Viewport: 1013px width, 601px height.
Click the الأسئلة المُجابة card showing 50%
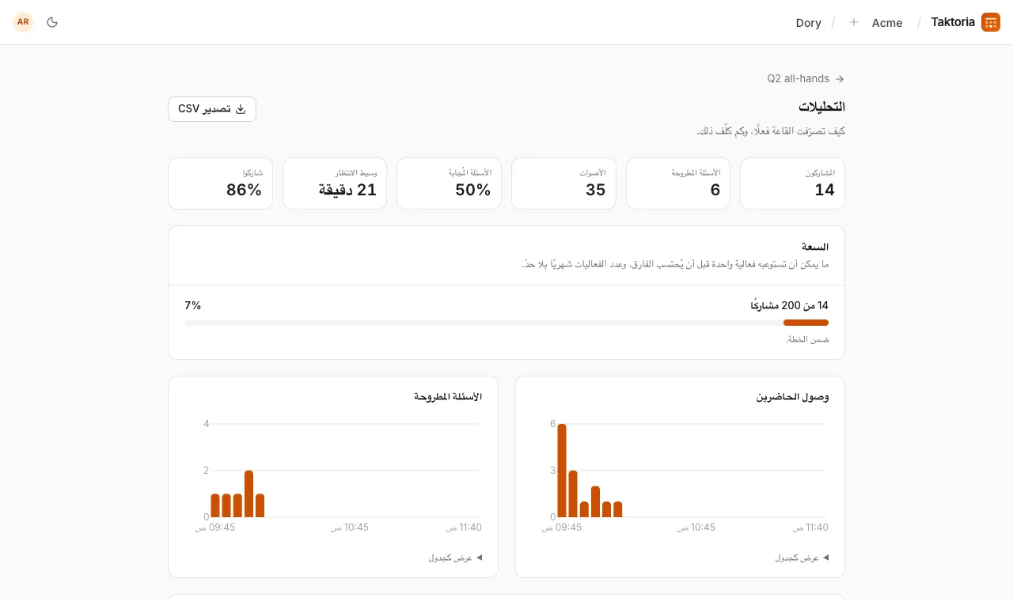coord(449,183)
